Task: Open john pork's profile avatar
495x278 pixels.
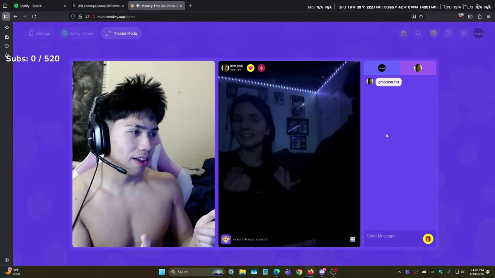Action: pos(225,68)
